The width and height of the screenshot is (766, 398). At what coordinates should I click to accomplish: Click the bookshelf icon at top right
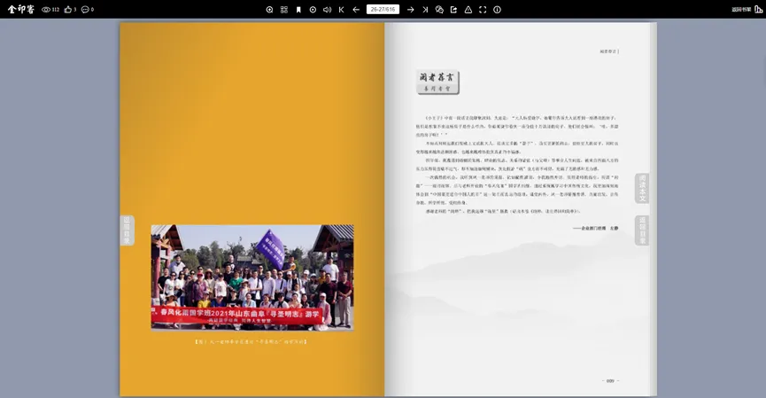coord(758,9)
